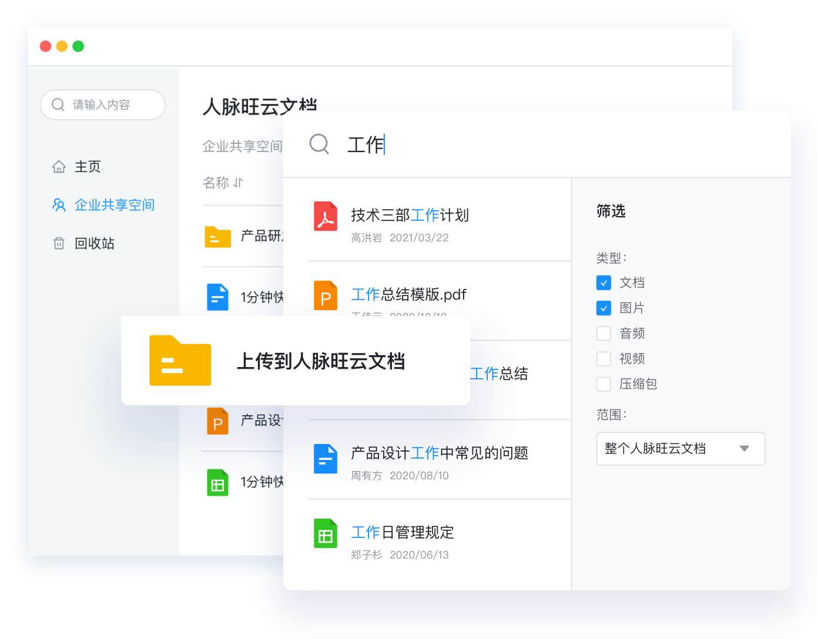The height and width of the screenshot is (639, 818).
Task: Click the 高洪岩 2021/03/22 metadata line
Action: coord(400,238)
